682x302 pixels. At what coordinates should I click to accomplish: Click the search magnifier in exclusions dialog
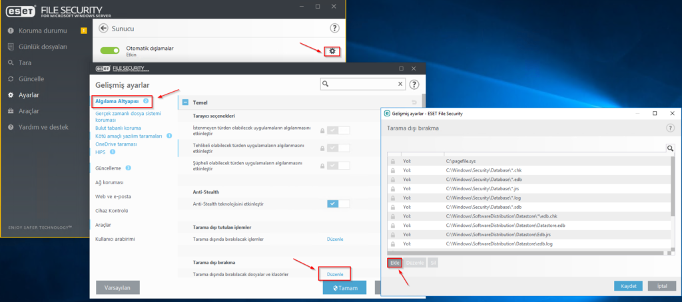pyautogui.click(x=670, y=148)
